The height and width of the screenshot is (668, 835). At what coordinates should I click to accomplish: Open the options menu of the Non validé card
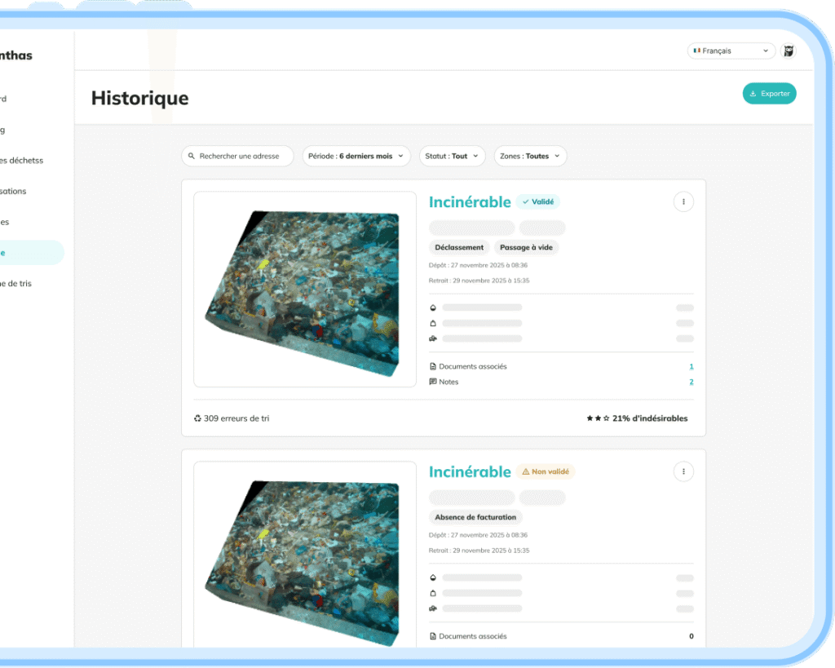coord(683,471)
